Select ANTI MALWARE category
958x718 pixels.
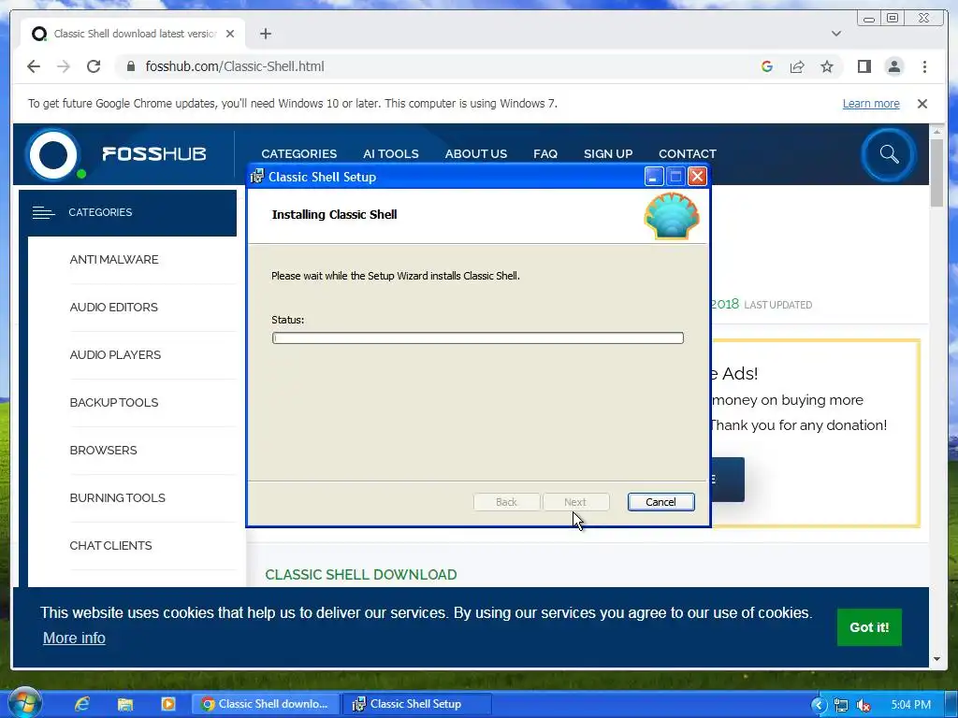point(113,260)
